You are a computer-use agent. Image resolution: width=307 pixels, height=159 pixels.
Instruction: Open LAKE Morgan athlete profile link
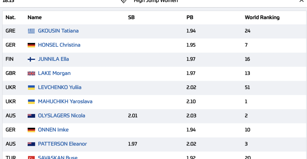pyautogui.click(x=54, y=73)
